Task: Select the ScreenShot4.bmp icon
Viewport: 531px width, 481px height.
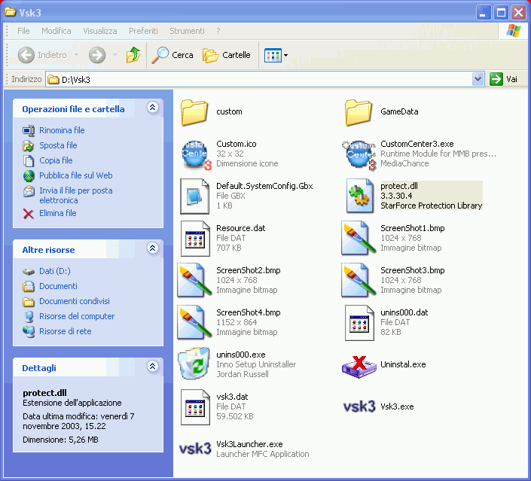Action: tap(194, 322)
